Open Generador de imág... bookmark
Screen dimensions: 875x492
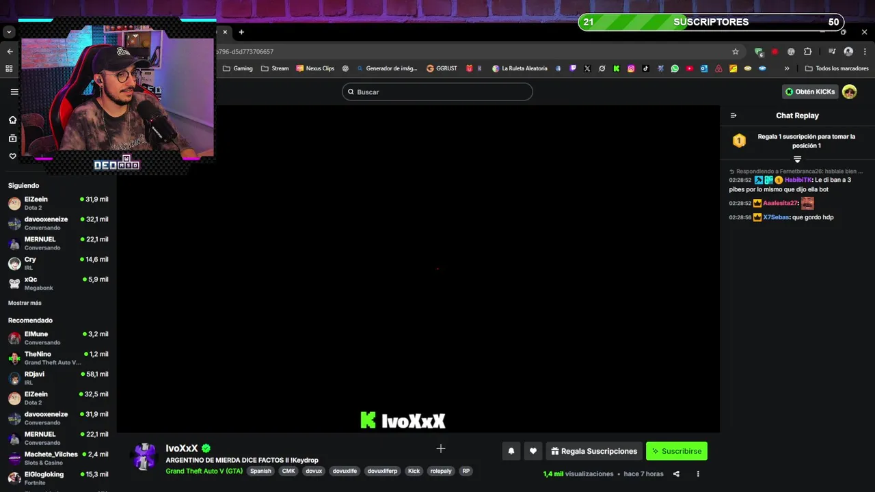pyautogui.click(x=387, y=68)
